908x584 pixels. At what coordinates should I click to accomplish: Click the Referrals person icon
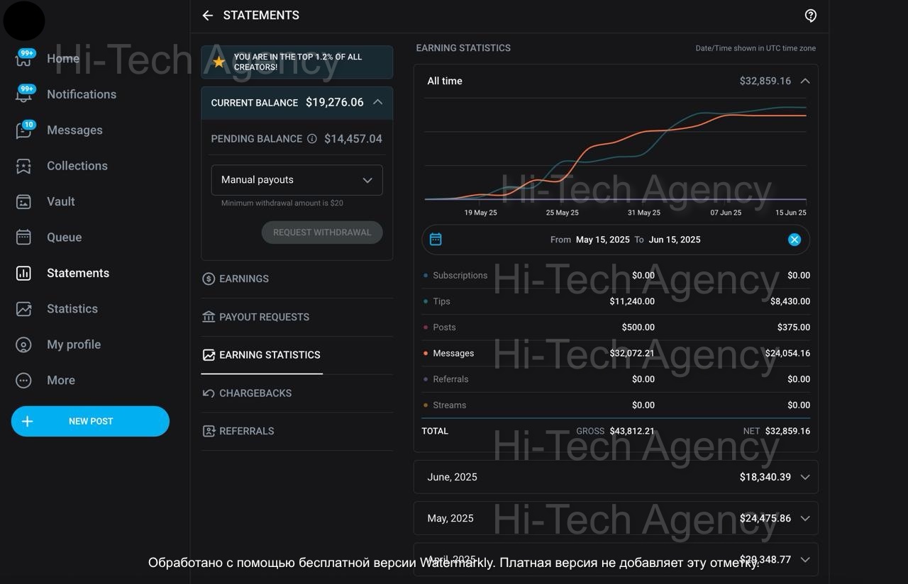pyautogui.click(x=209, y=431)
